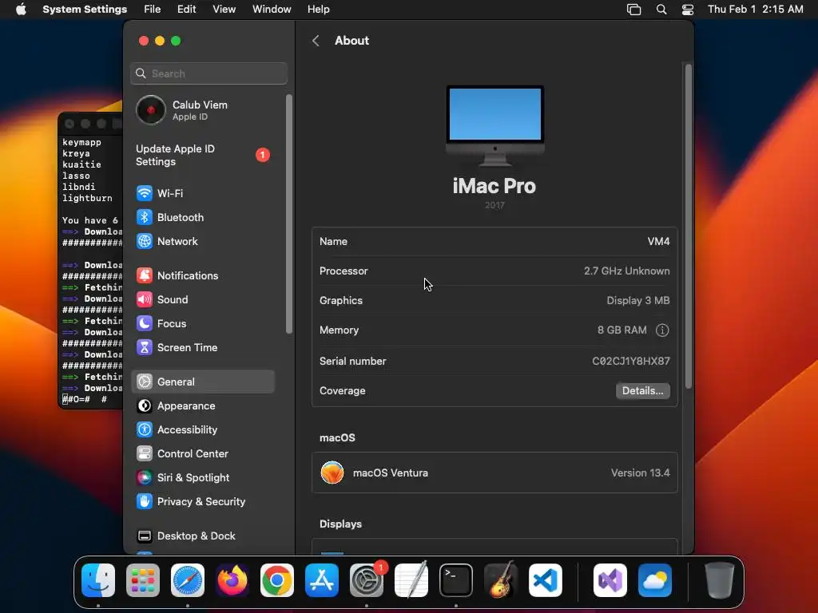
Task: Open Trash from the Dock
Action: tap(720, 580)
